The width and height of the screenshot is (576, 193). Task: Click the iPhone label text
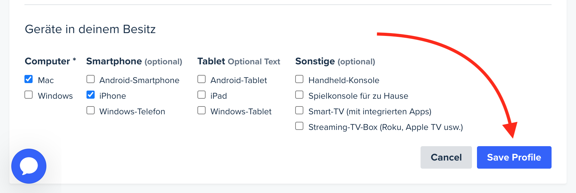pyautogui.click(x=113, y=96)
